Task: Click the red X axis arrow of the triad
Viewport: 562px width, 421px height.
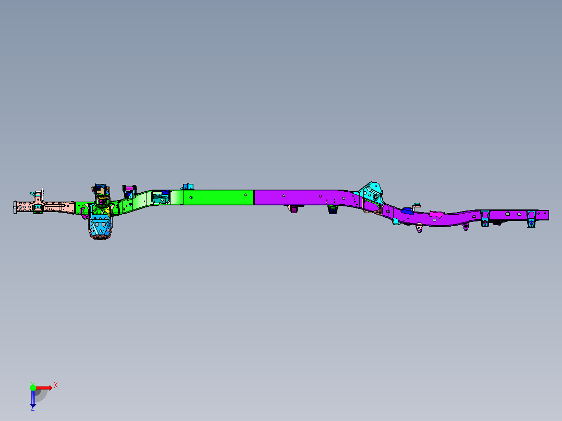Action: coord(44,388)
